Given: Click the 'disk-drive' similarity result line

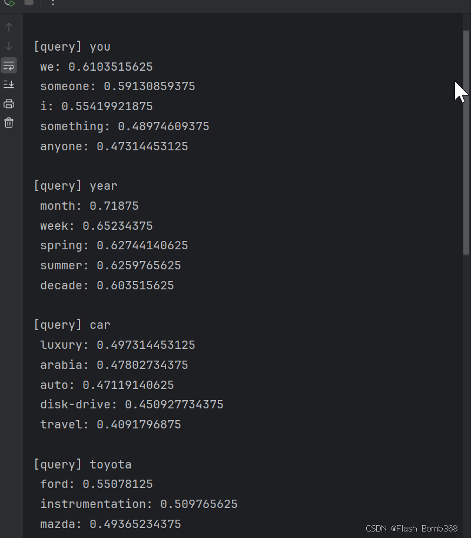Looking at the screenshot, I should click(132, 404).
